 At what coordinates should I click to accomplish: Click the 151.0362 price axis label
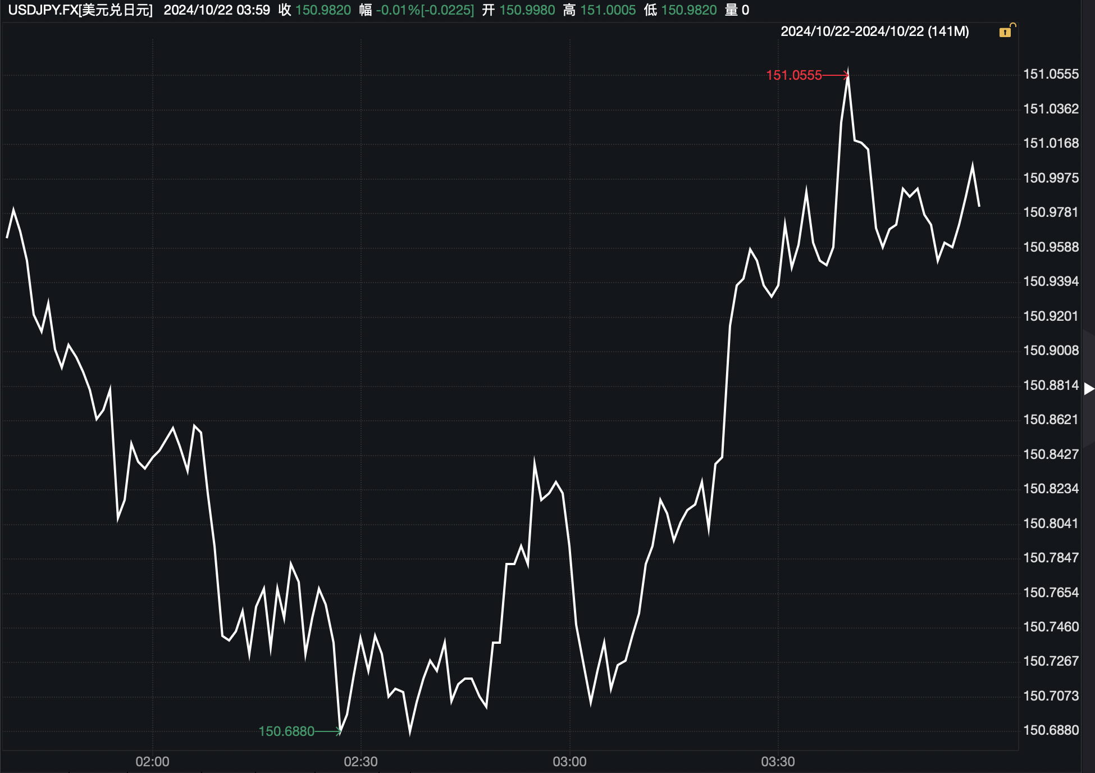tap(1051, 109)
